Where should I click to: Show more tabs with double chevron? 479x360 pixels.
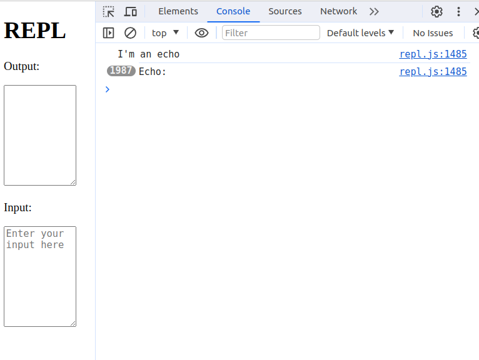(x=374, y=11)
